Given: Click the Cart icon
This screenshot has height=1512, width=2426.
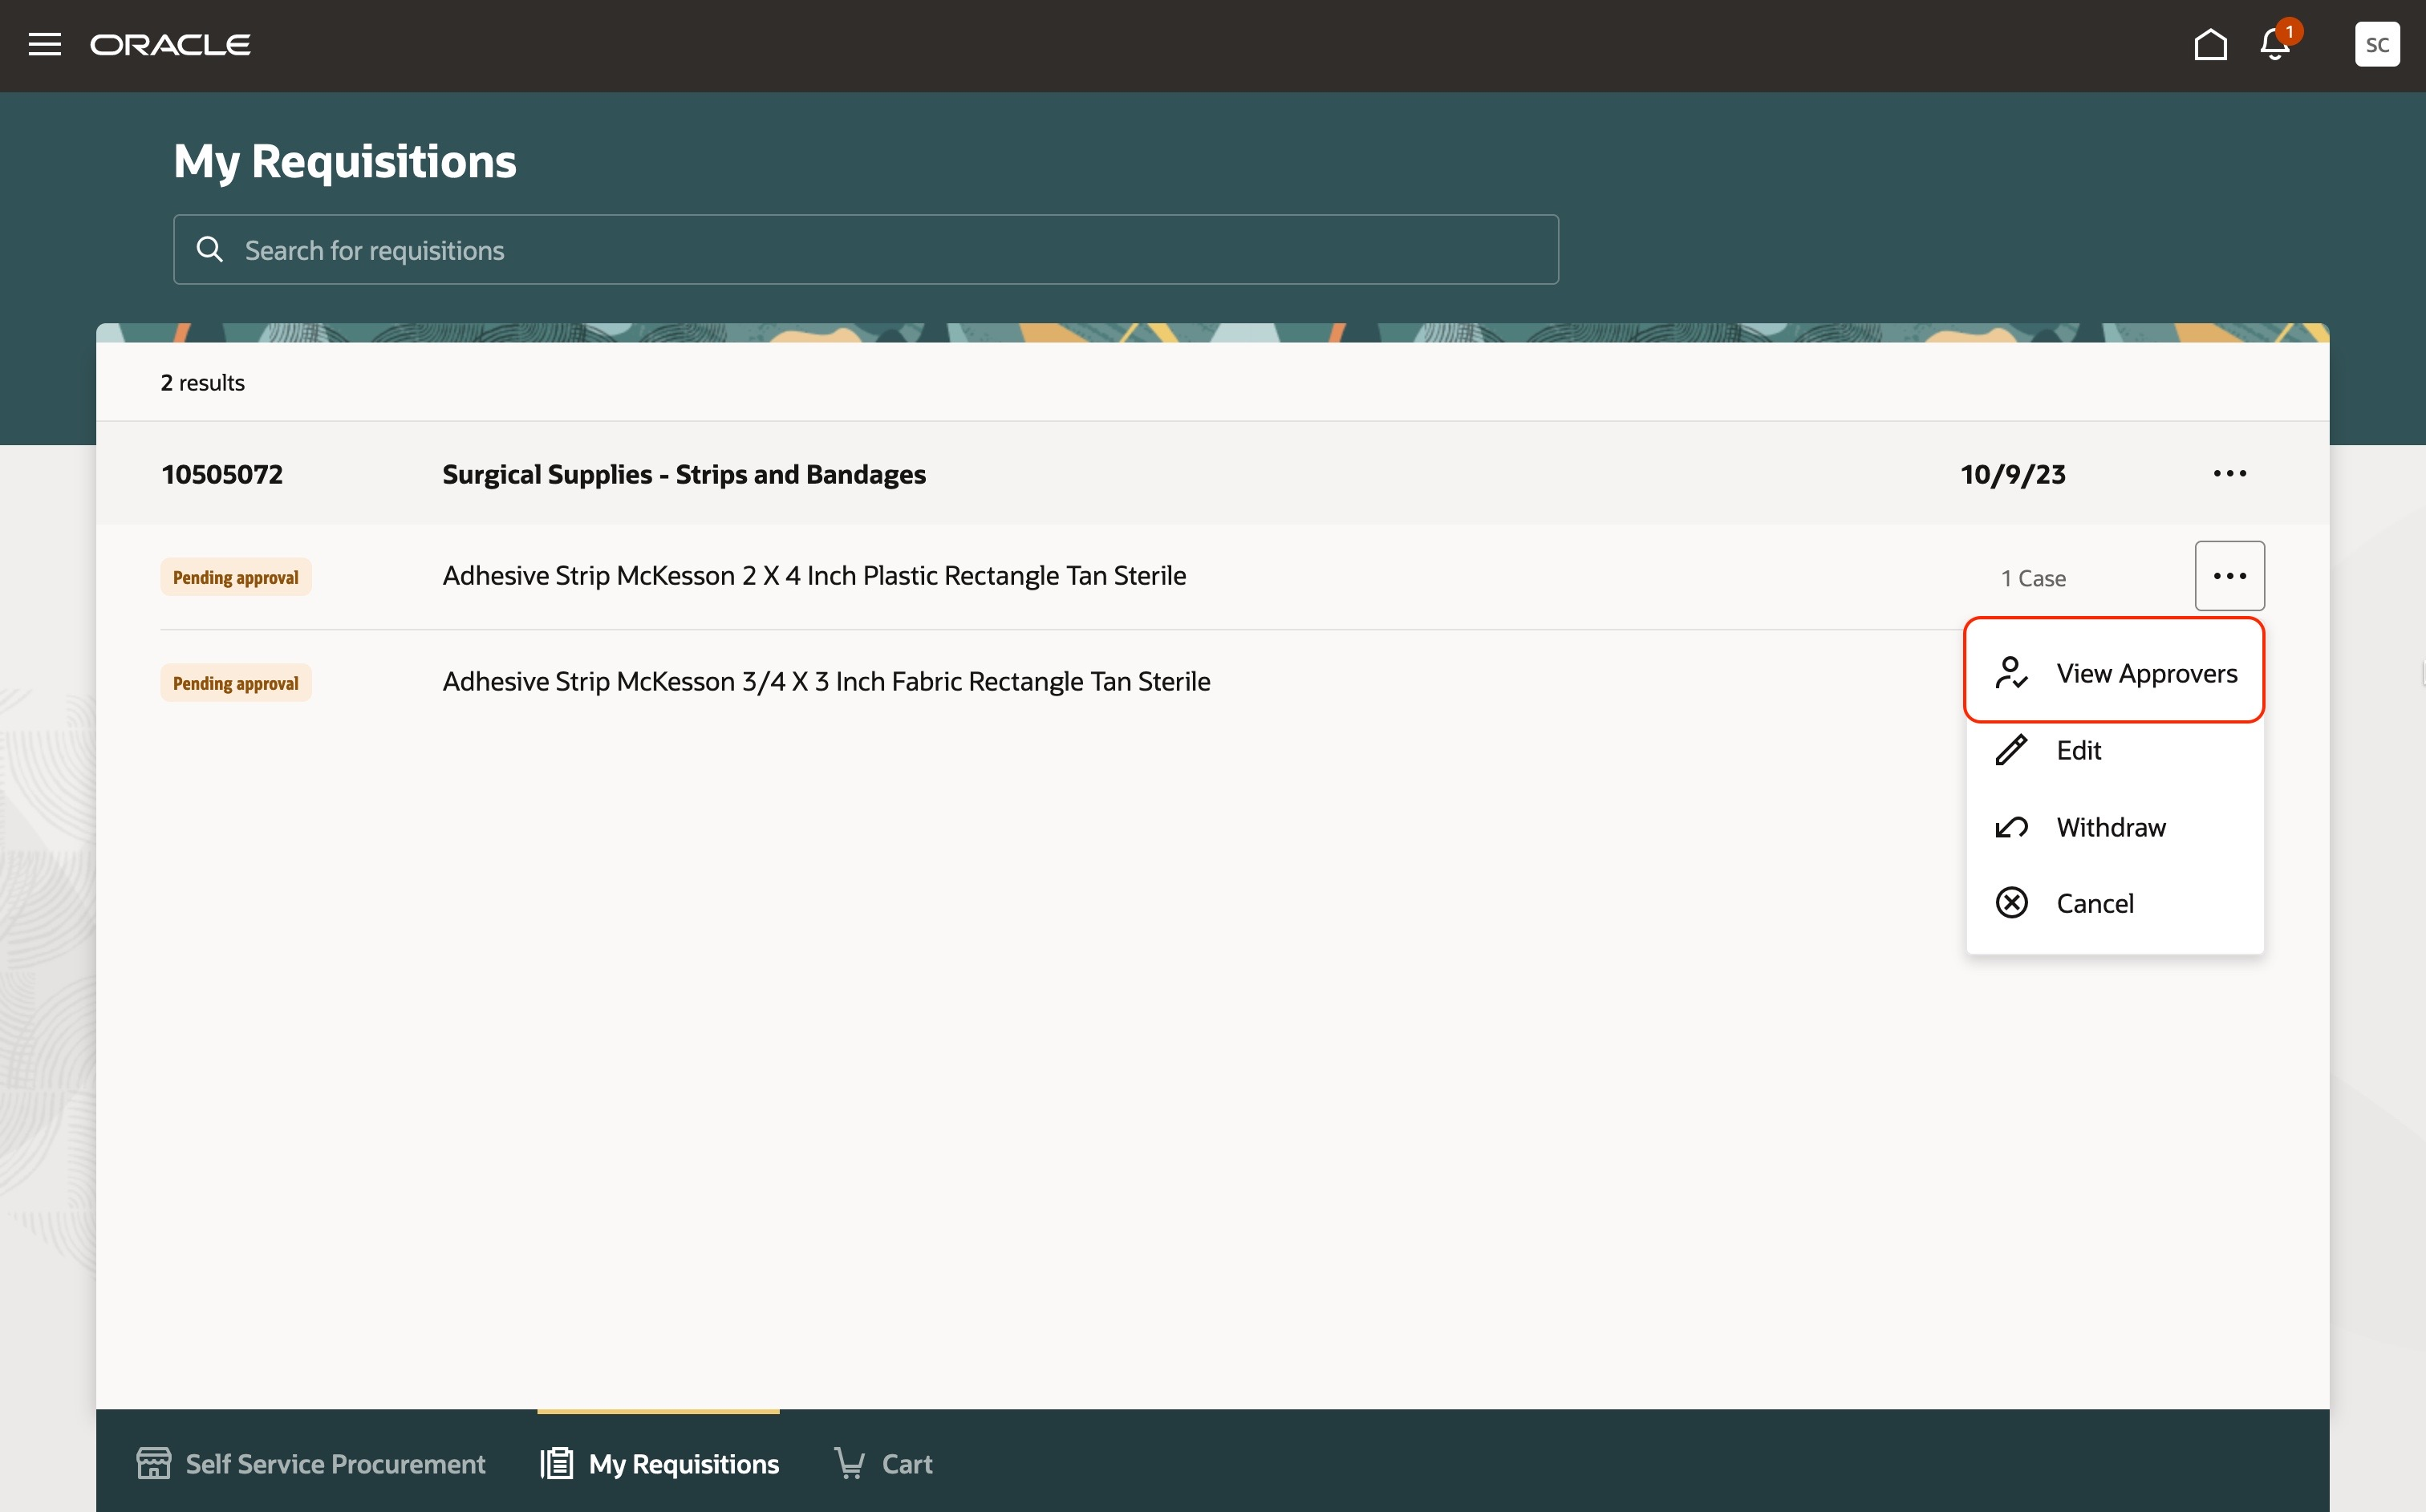Looking at the screenshot, I should pyautogui.click(x=850, y=1463).
